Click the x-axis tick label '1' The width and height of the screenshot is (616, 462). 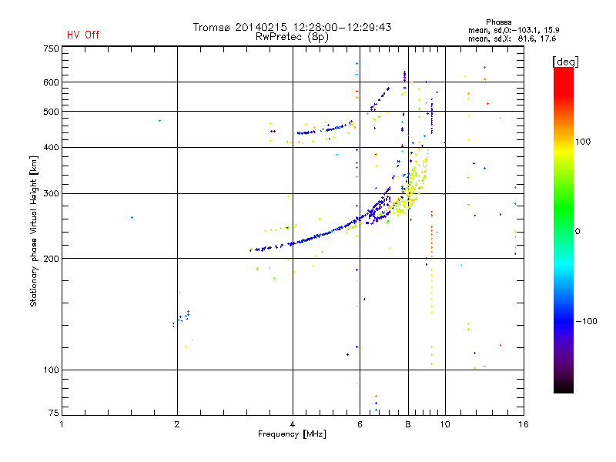coord(62,424)
